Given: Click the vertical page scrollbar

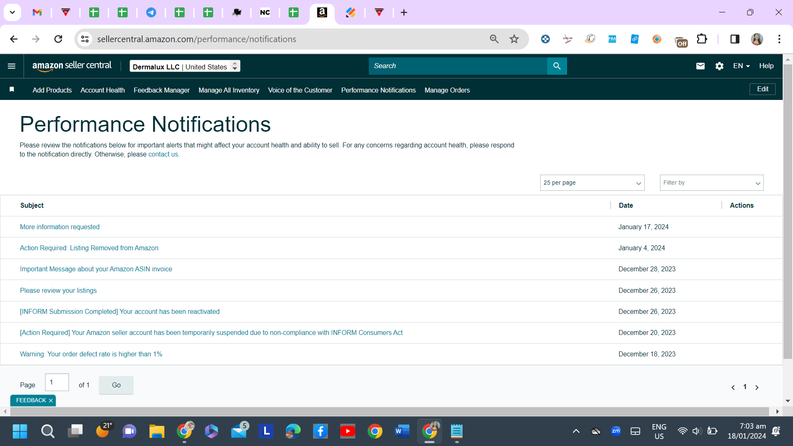Looking at the screenshot, I should [788, 211].
